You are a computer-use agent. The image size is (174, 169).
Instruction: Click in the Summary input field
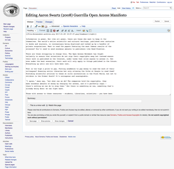(x=84, y=101)
